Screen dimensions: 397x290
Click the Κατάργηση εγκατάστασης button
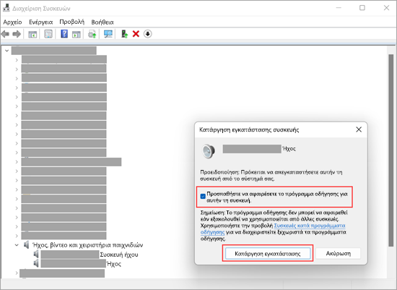268,253
